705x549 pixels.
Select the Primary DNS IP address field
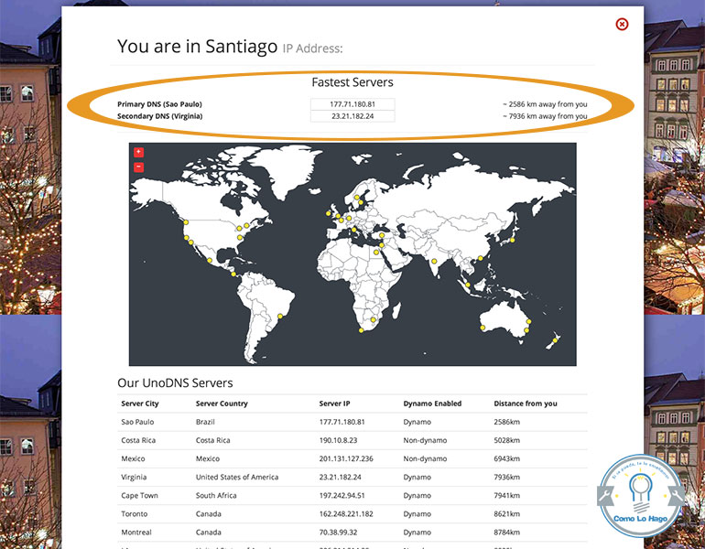coord(352,104)
